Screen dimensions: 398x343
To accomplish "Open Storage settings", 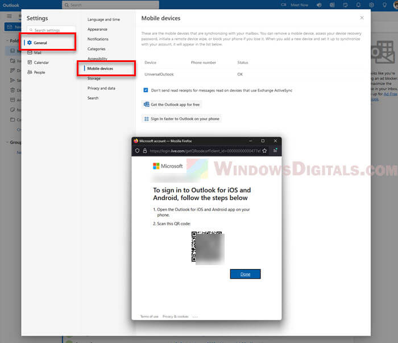I will [94, 78].
